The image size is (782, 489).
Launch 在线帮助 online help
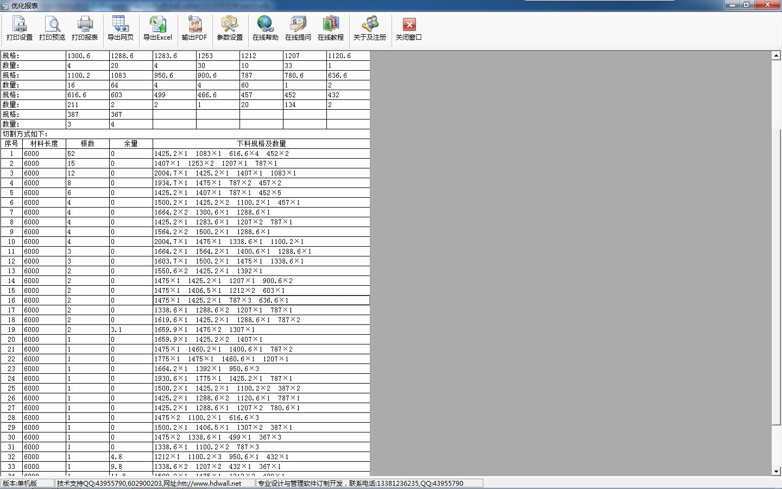point(265,28)
